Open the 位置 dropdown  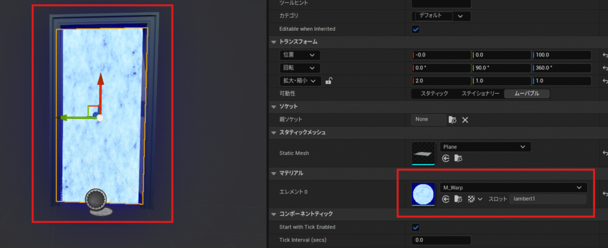click(x=300, y=55)
